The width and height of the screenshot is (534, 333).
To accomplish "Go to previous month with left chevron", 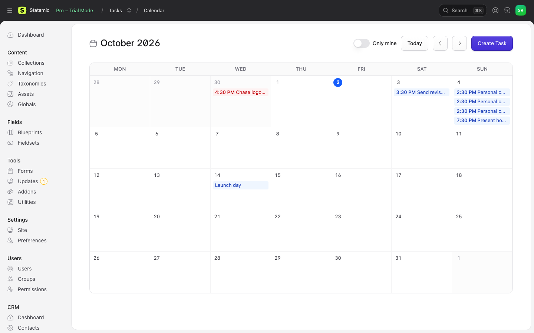I will point(440,43).
